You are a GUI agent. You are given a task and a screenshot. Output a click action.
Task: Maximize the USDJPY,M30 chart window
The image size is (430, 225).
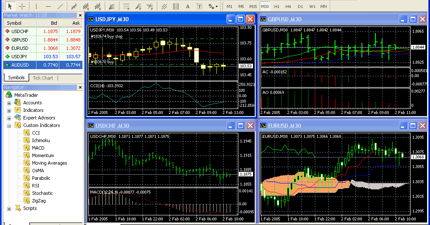pos(240,19)
